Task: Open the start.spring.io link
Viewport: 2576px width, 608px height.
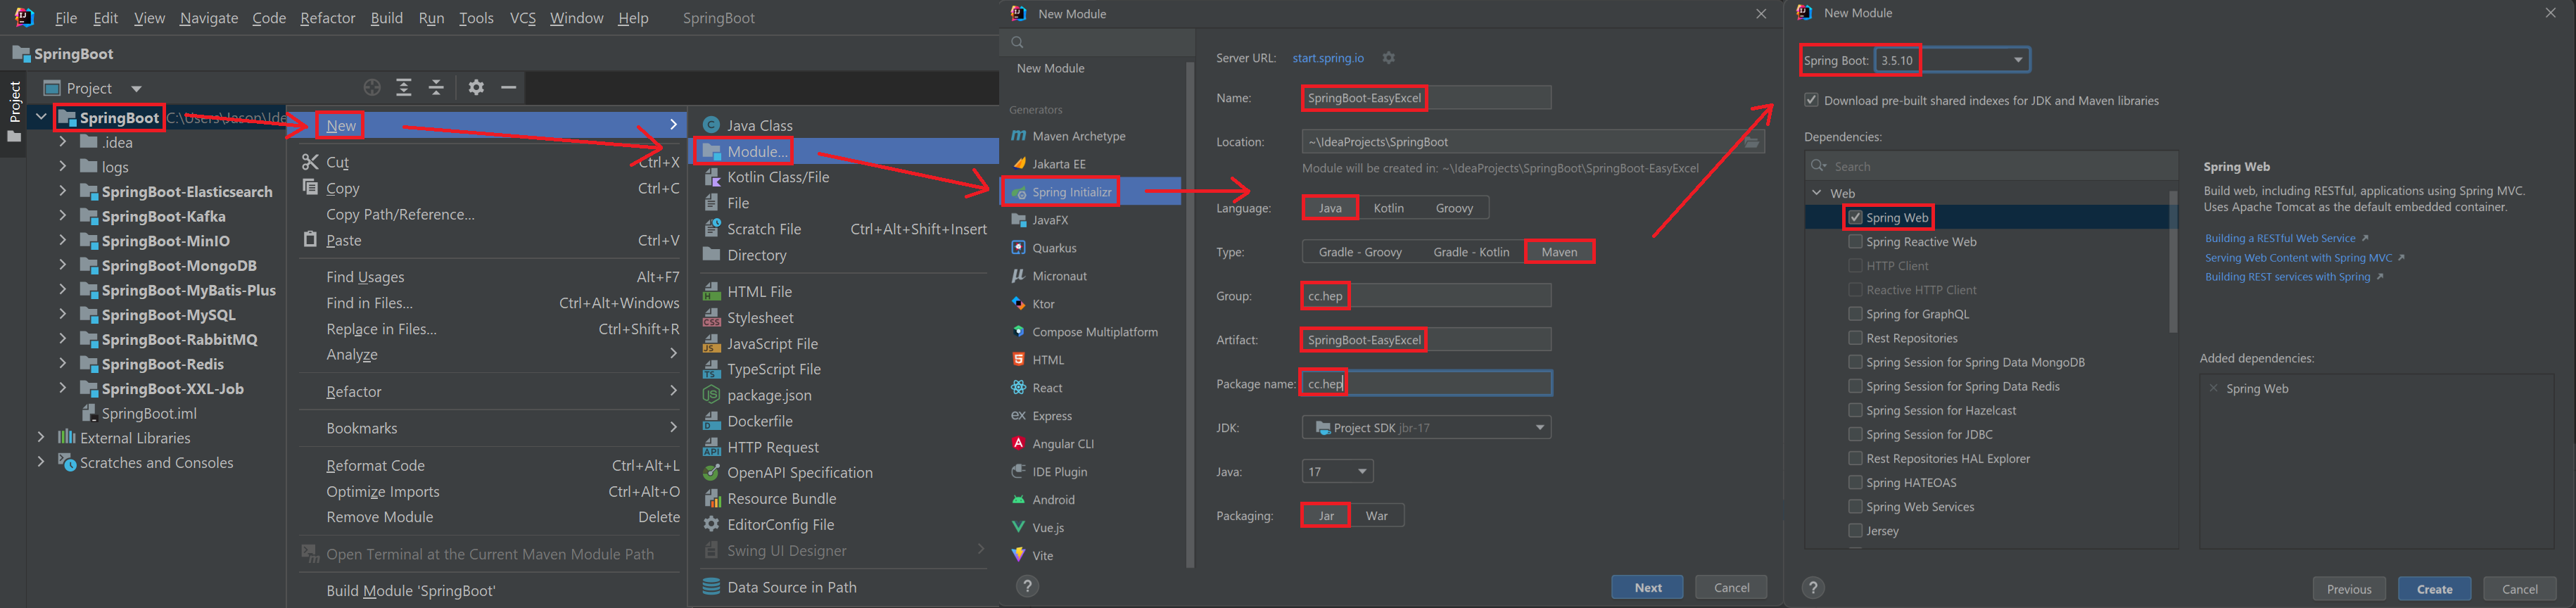Action: (1327, 58)
